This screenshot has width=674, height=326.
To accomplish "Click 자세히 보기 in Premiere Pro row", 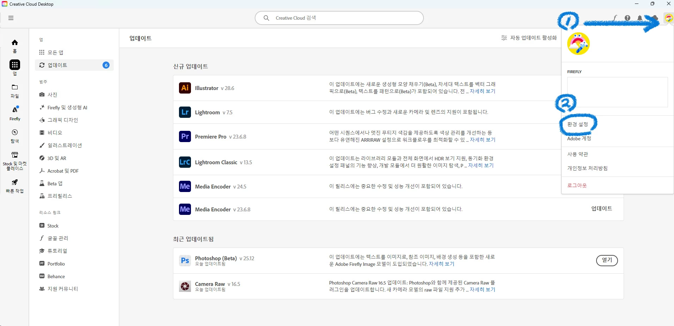I will click(x=482, y=140).
